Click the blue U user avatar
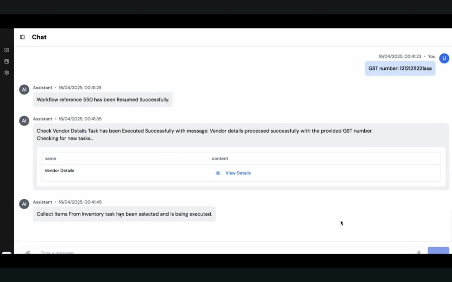Viewport: 452px width, 282px height. (x=444, y=58)
